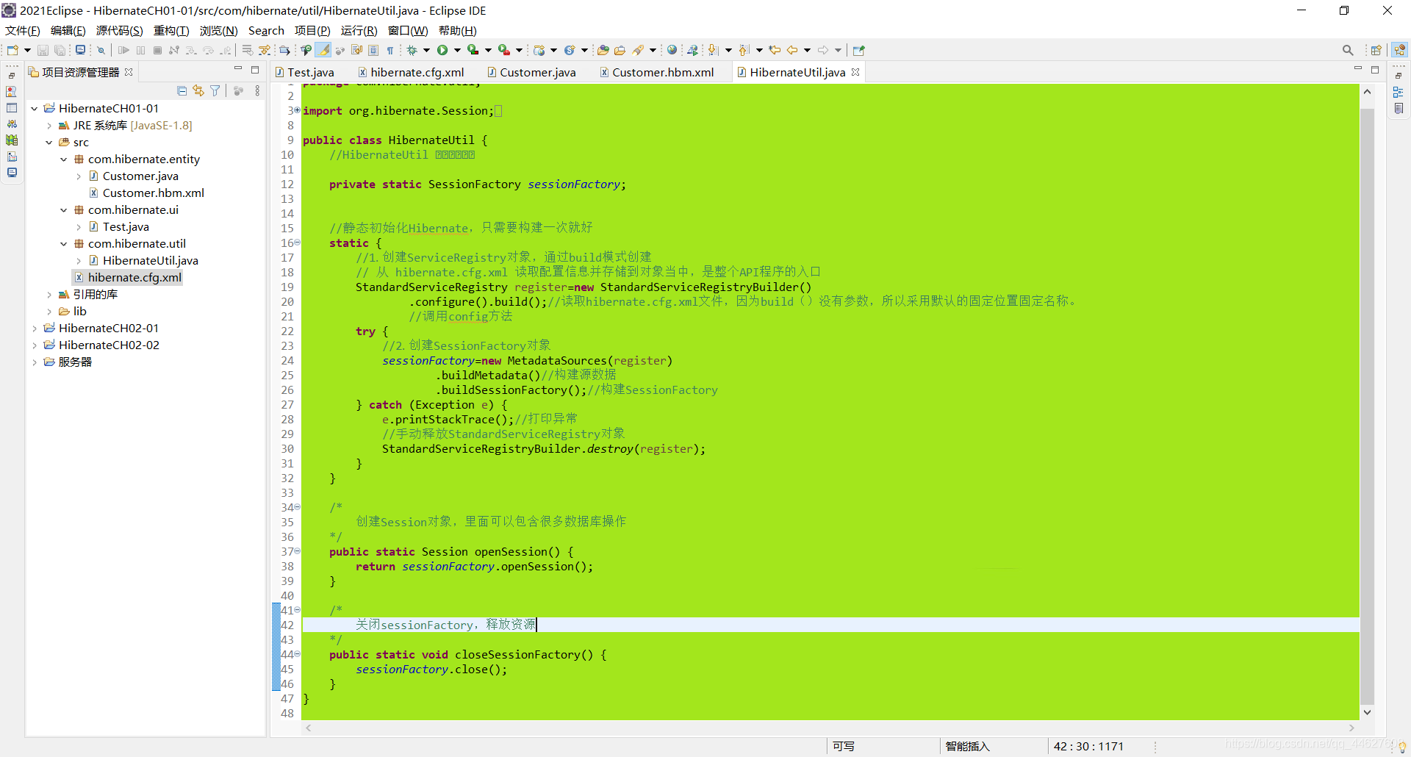
Task: Toggle Word Wrap icon in toolbar
Action: [x=357, y=50]
